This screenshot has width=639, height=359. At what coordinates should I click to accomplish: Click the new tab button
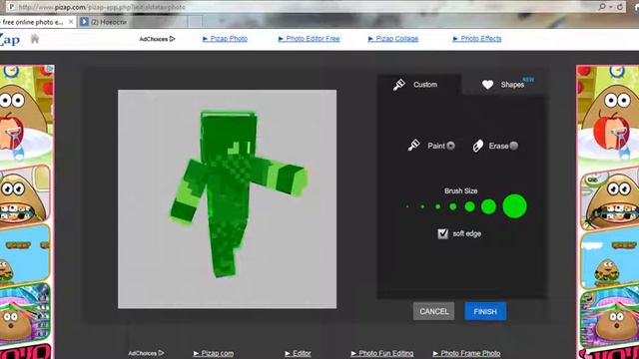[195, 22]
